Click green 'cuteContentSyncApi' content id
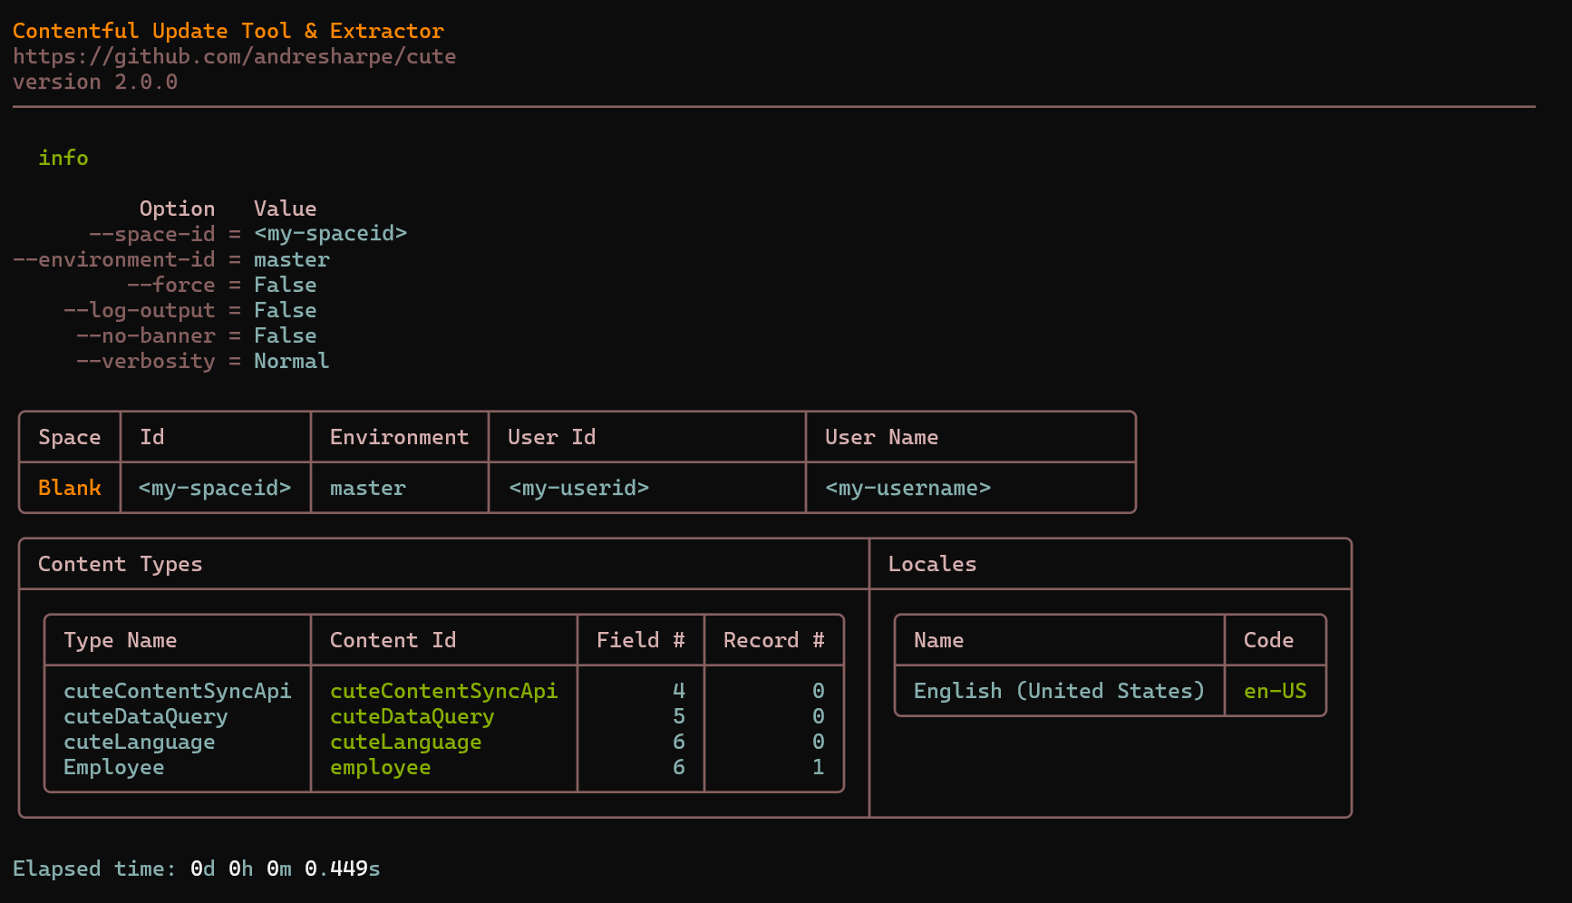Image resolution: width=1572 pixels, height=903 pixels. (x=444, y=691)
